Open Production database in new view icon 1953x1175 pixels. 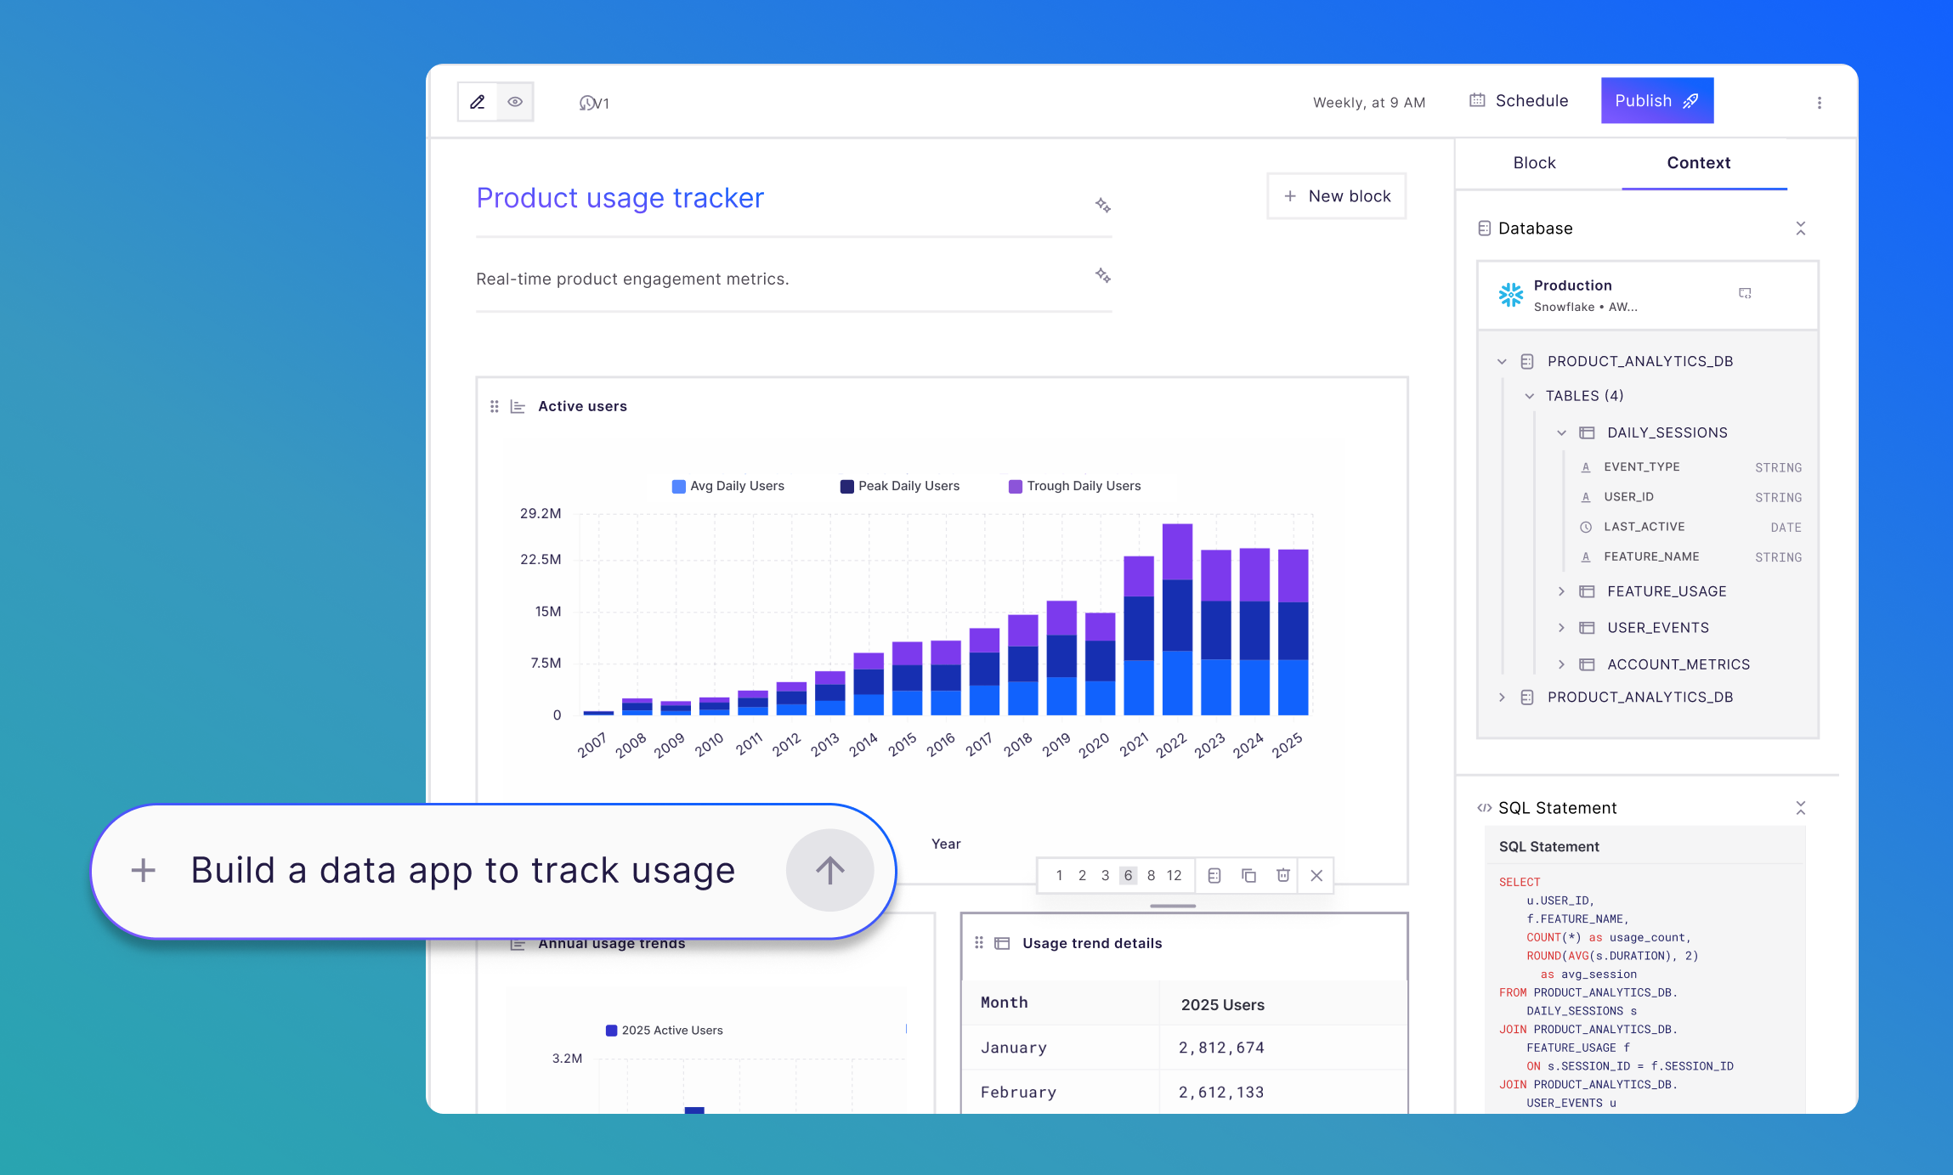[x=1746, y=293]
